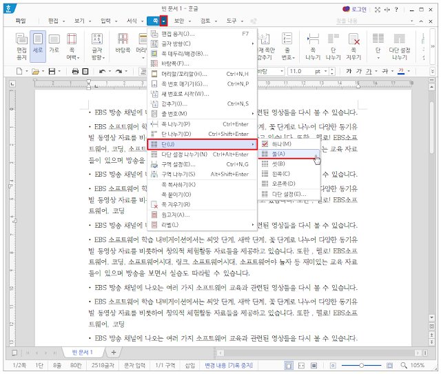This screenshot has height=374, width=441.
Task: Click the save diskette toolbar icon
Action: tap(52, 71)
